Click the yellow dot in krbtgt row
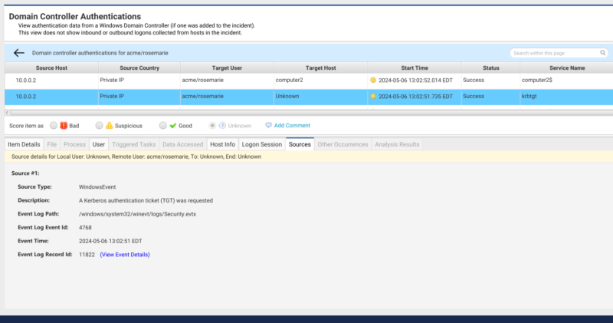This screenshot has height=323, width=613. point(373,96)
